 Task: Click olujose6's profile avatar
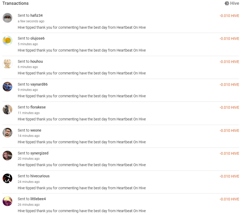point(7,41)
